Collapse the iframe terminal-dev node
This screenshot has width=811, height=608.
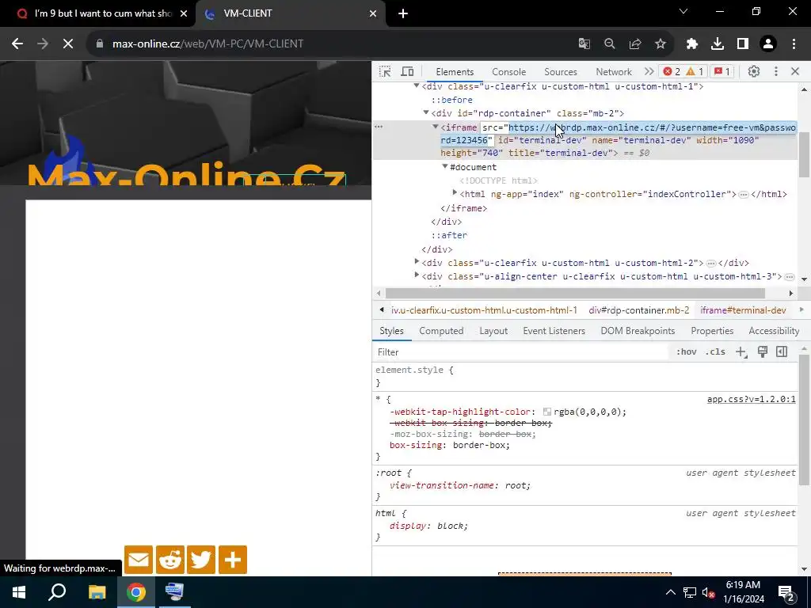tap(436, 127)
